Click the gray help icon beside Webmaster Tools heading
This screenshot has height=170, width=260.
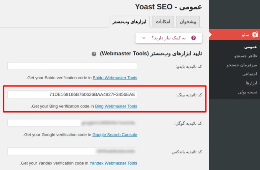(x=94, y=54)
